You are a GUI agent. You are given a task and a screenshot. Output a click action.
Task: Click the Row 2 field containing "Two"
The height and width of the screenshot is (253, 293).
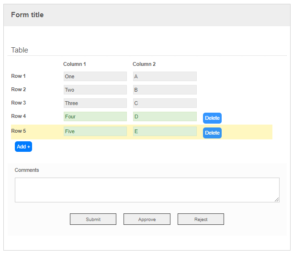coord(95,90)
